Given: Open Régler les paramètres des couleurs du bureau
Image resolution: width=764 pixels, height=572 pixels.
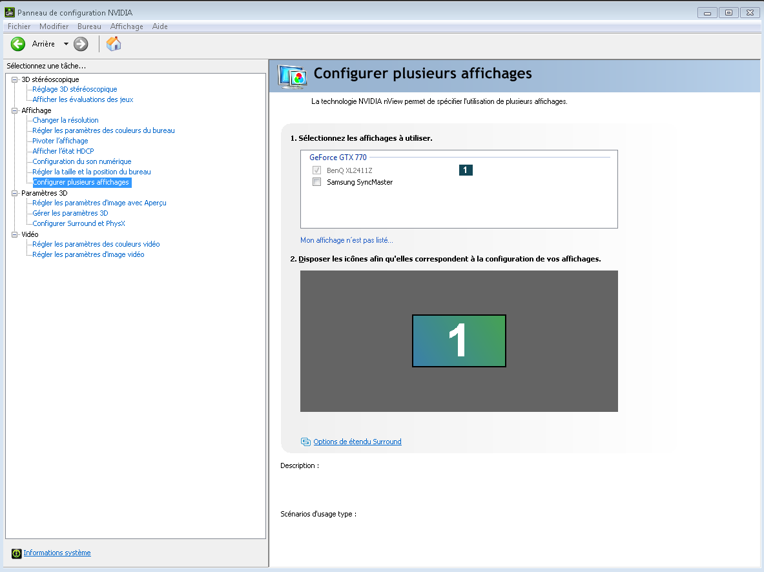Looking at the screenshot, I should pyautogui.click(x=103, y=130).
